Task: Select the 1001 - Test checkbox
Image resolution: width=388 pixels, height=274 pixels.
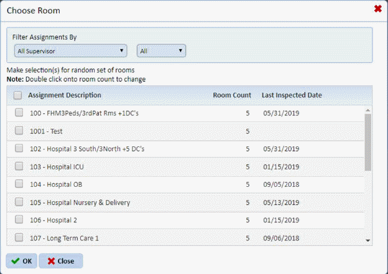Action: point(19,131)
